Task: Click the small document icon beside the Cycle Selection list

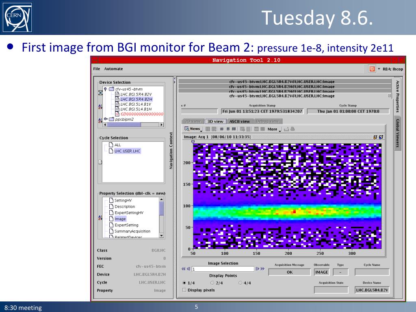Action: [100, 162]
